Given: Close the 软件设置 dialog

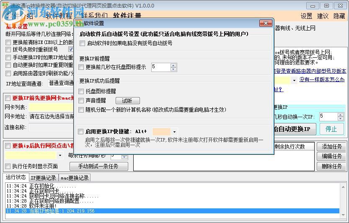Looking at the screenshot, I should (x=266, y=23).
